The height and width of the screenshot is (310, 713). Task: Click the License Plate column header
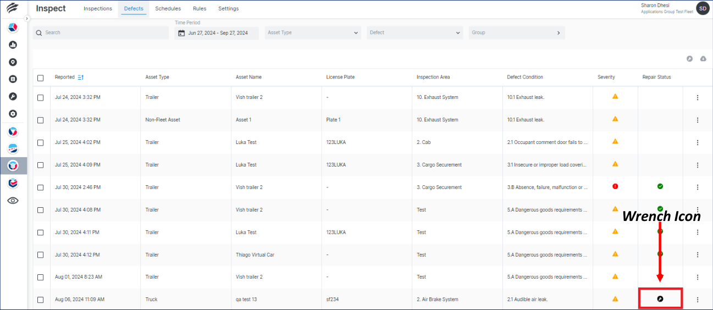(x=340, y=77)
